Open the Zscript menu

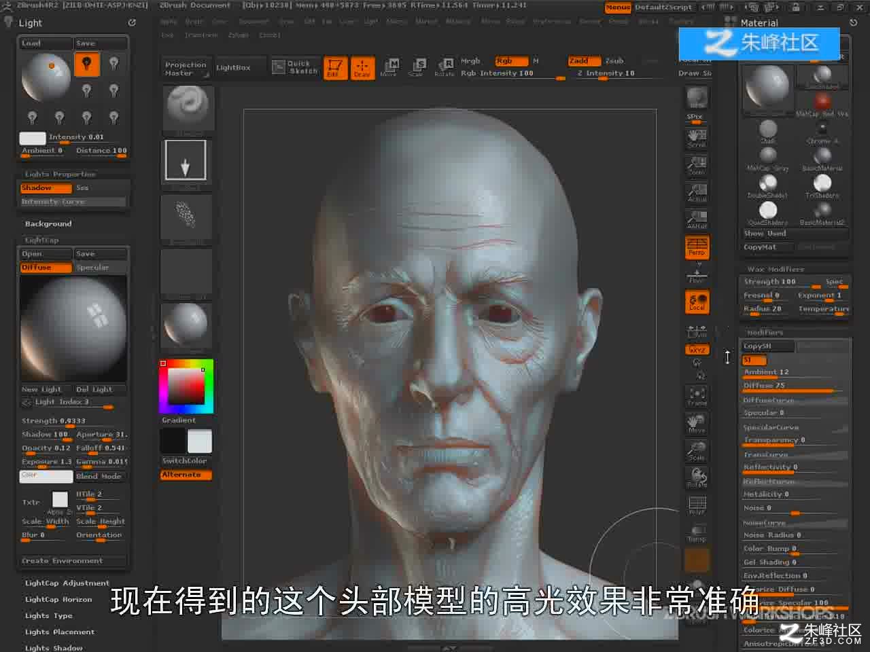[269, 35]
